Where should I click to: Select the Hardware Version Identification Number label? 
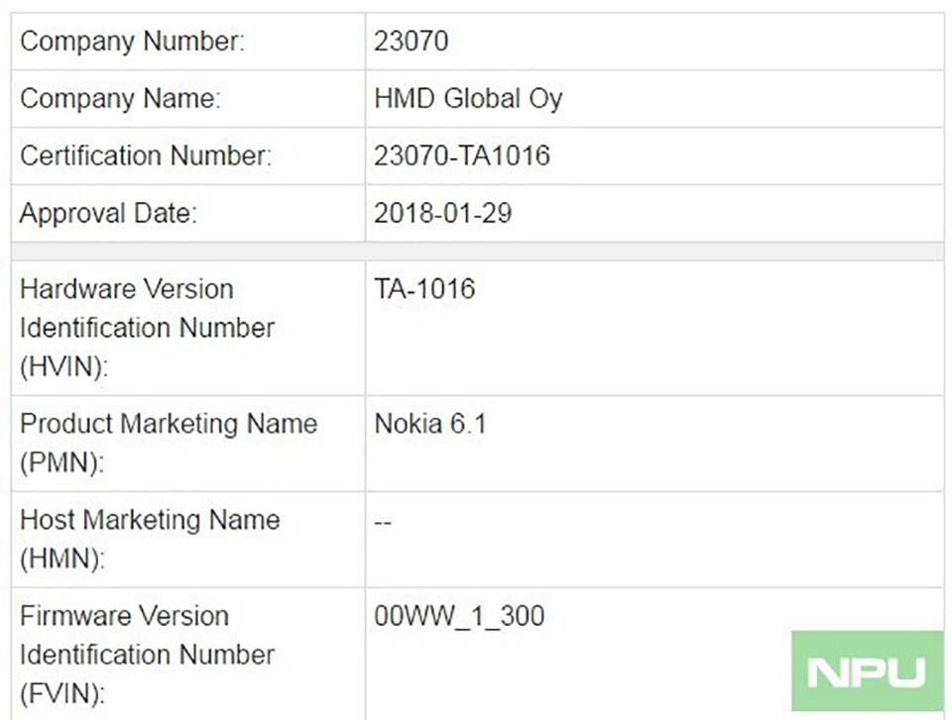click(147, 328)
